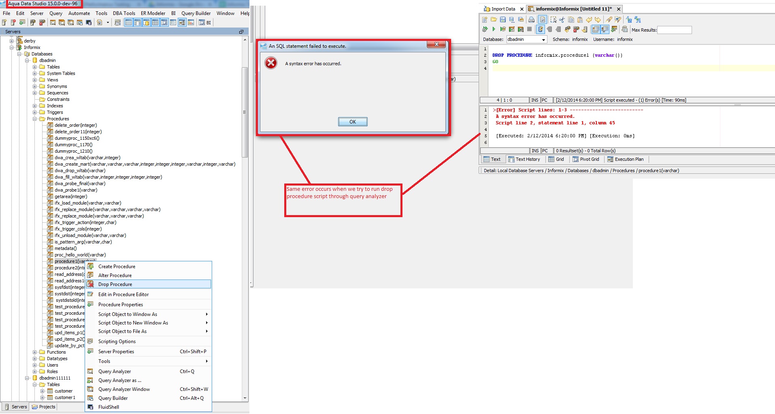775x414 pixels.
Task: Select dwa_probe_final(varchar) procedure
Action: click(80, 184)
